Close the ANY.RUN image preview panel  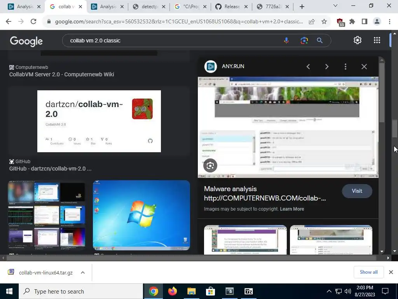[364, 67]
